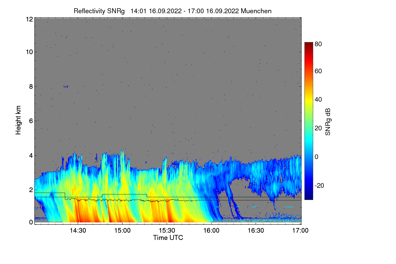Click the 2 km height tick label

(x=31, y=190)
